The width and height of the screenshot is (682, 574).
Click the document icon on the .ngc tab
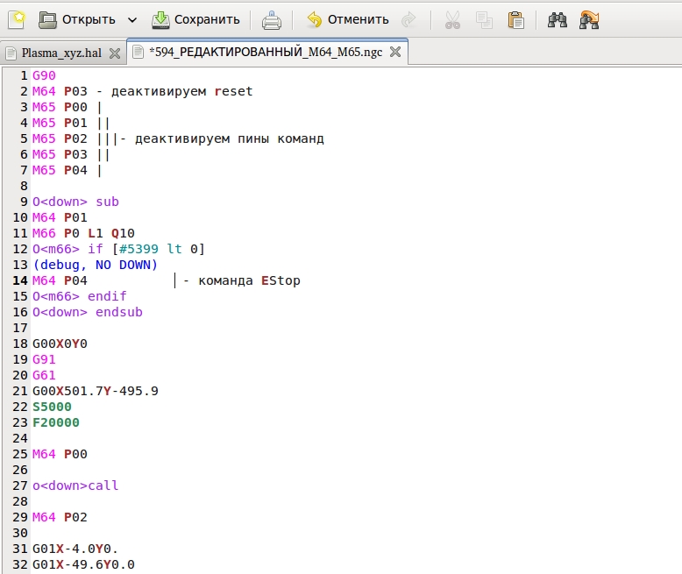(138, 52)
